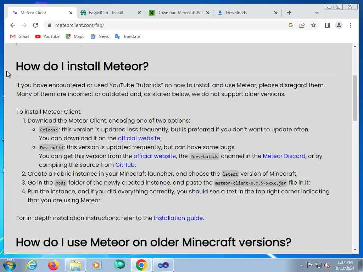The width and height of the screenshot is (363, 272).
Task: Expand the tab search dropdown arrow
Action: tap(317, 13)
